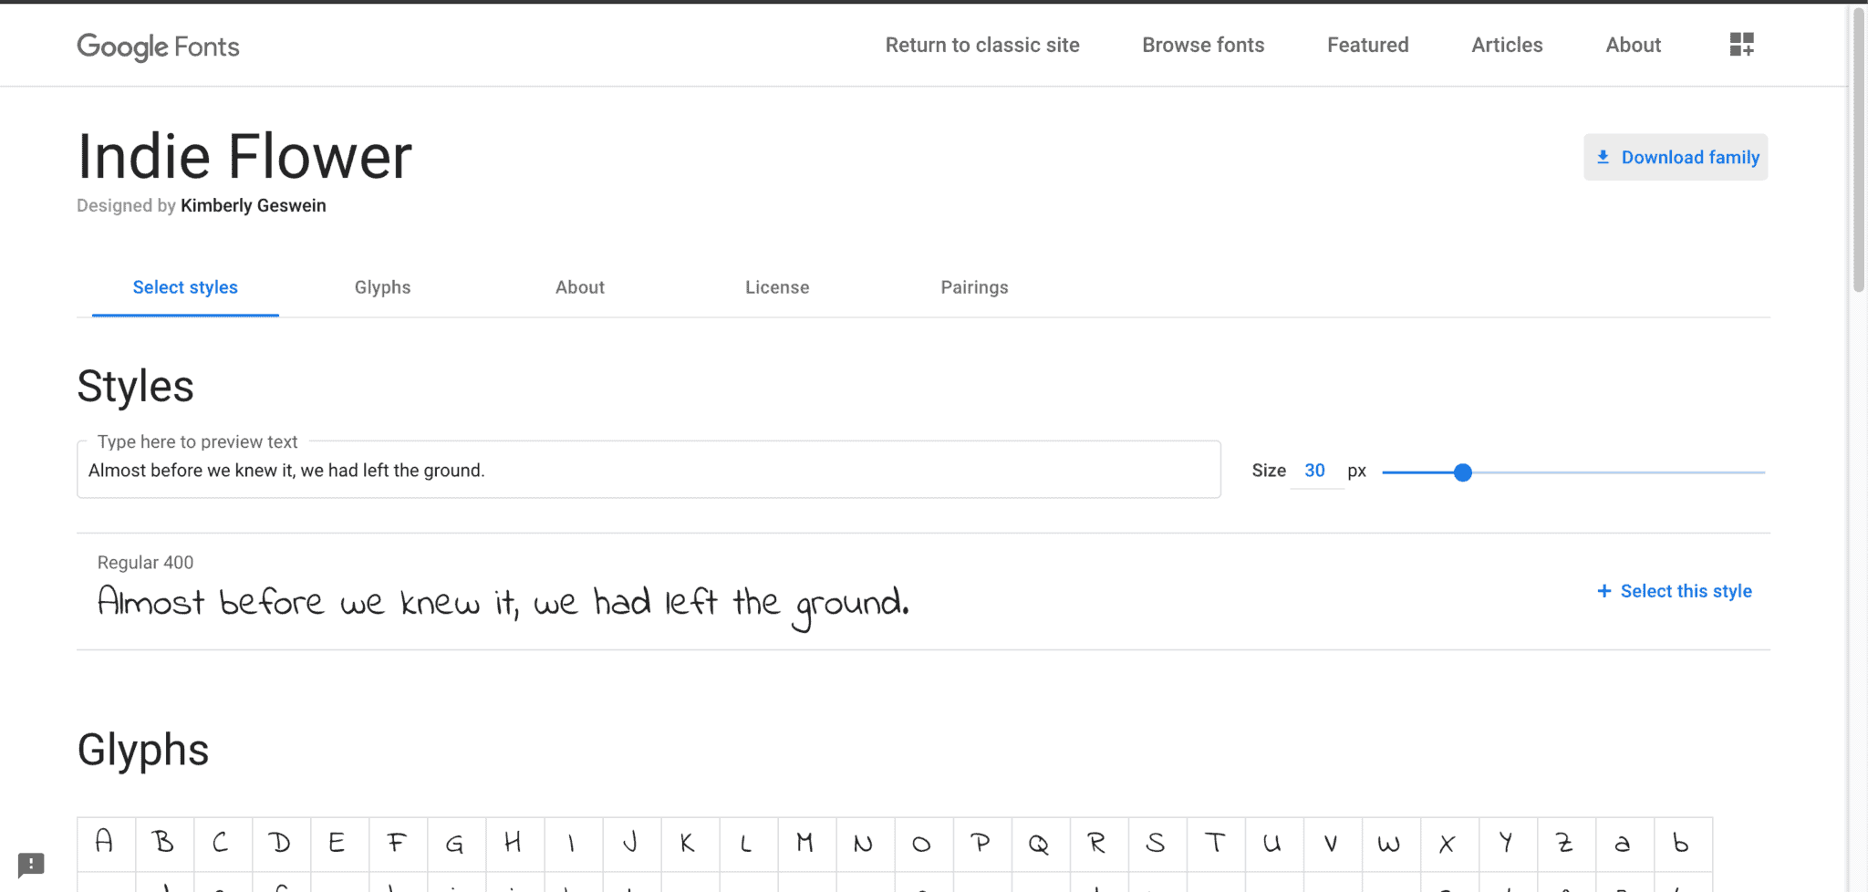Open Articles from the top navigation
The image size is (1868, 892).
coord(1507,45)
